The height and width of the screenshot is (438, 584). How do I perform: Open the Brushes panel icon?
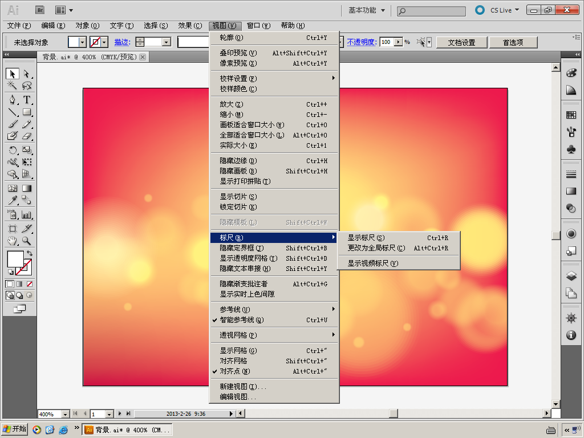pos(571,132)
